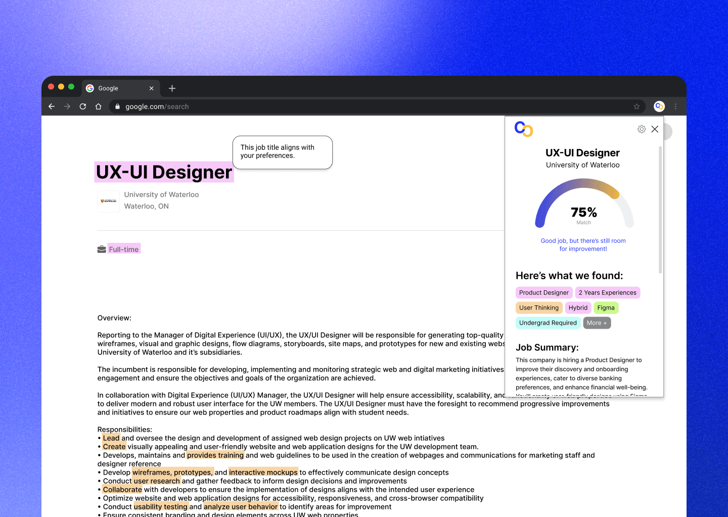Viewport: 728px width, 517px height.
Task: Expand tags with the More + button
Action: coord(597,323)
